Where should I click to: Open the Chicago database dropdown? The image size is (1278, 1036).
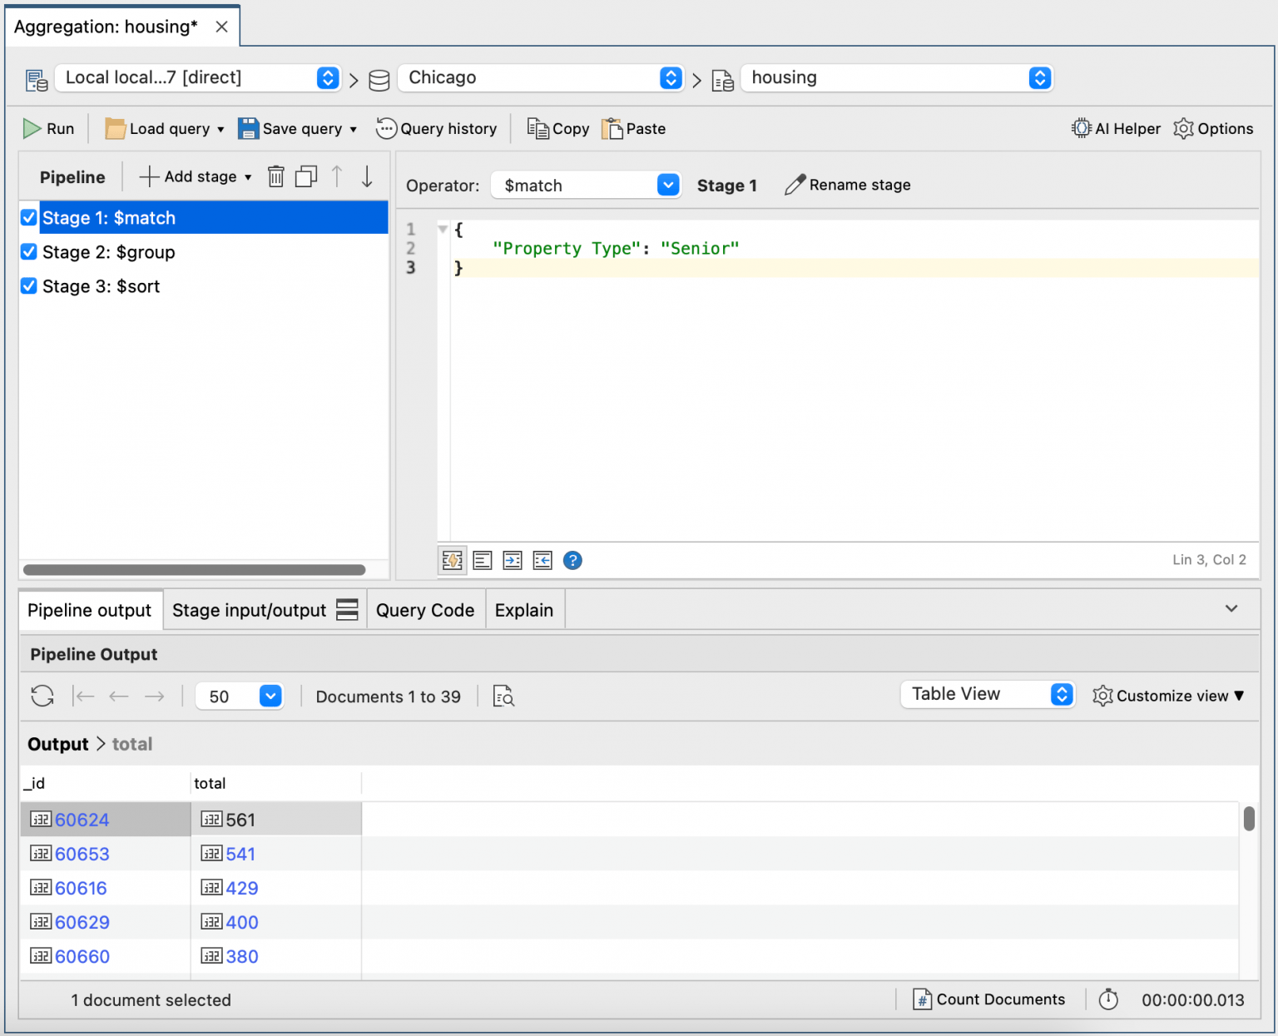[671, 77]
